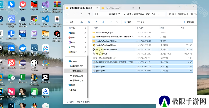The image size is (209, 108).
Task: Click the Cut scissors icon in Explorer toolbar
Action: pos(82,22)
